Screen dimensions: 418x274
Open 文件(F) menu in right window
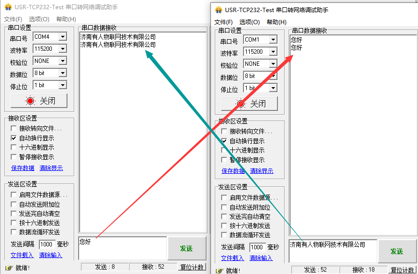coord(224,22)
